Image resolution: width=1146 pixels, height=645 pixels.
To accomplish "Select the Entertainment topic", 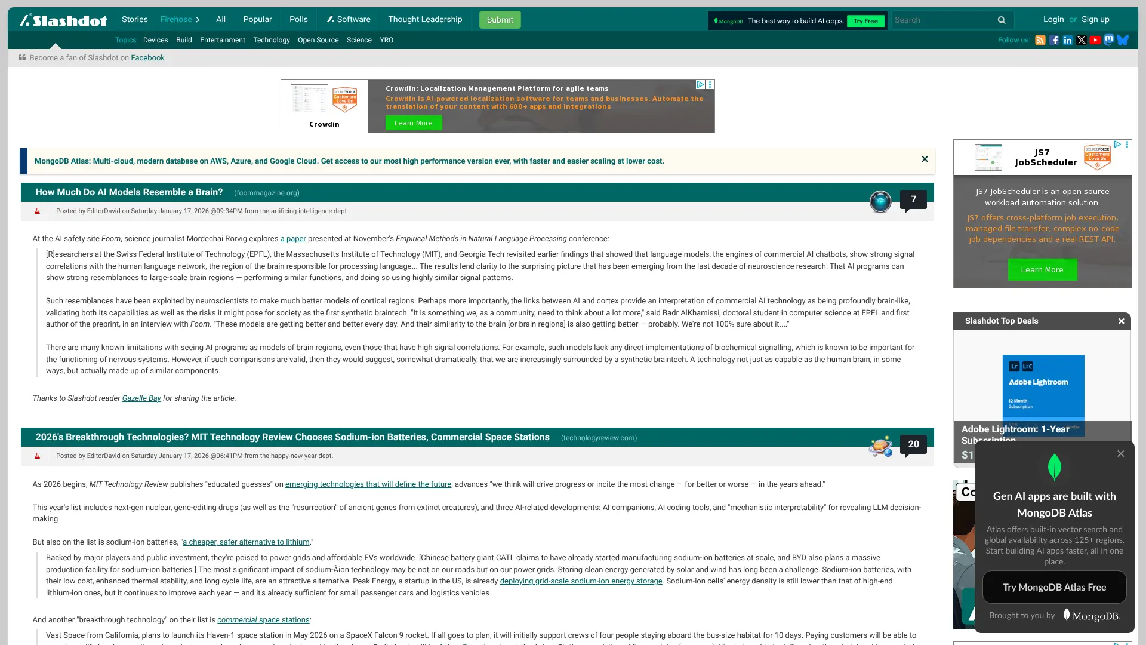I will [x=222, y=40].
